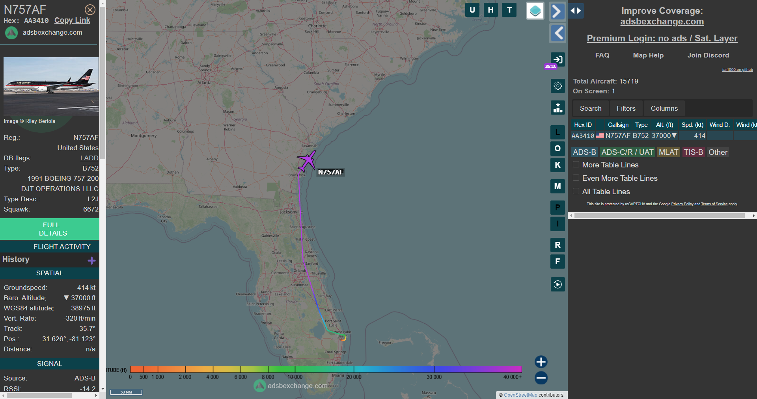Enable More Table Lines checkbox
The image size is (757, 399).
(576, 165)
